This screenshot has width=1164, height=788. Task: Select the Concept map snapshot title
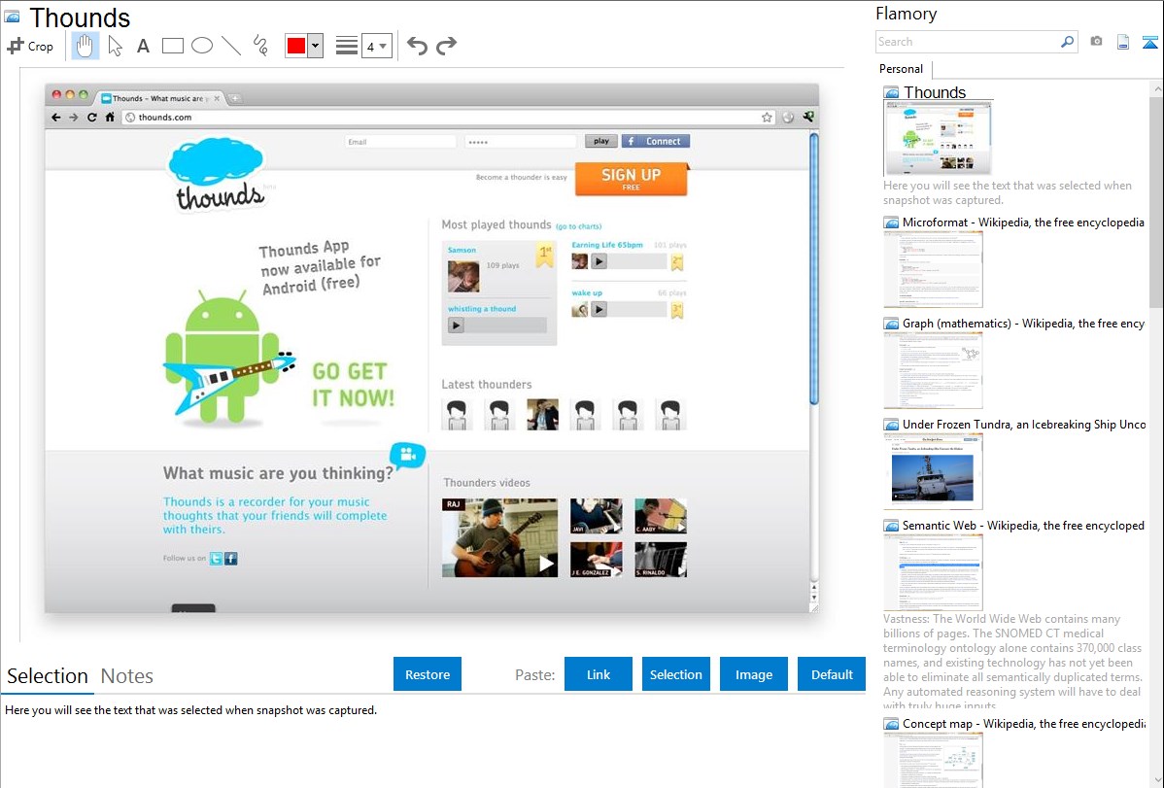click(x=1024, y=723)
